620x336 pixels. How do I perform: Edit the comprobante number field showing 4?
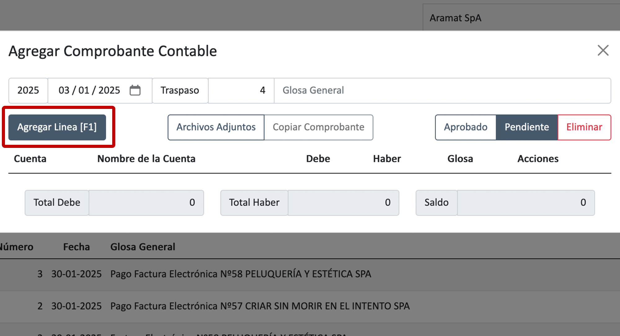coord(241,90)
